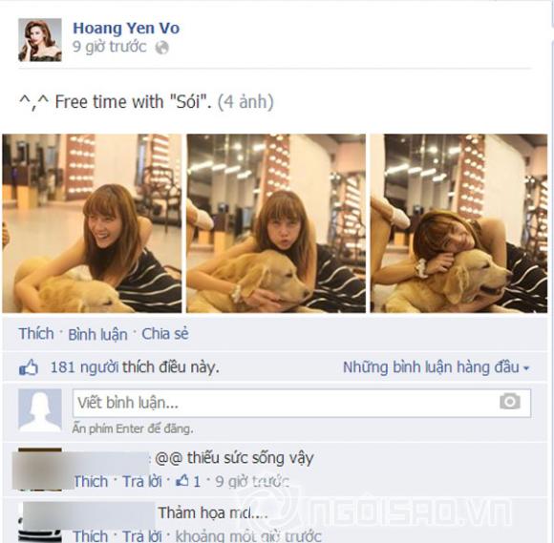
Task: View the middle photo with pouting face
Action: [x=276, y=223]
